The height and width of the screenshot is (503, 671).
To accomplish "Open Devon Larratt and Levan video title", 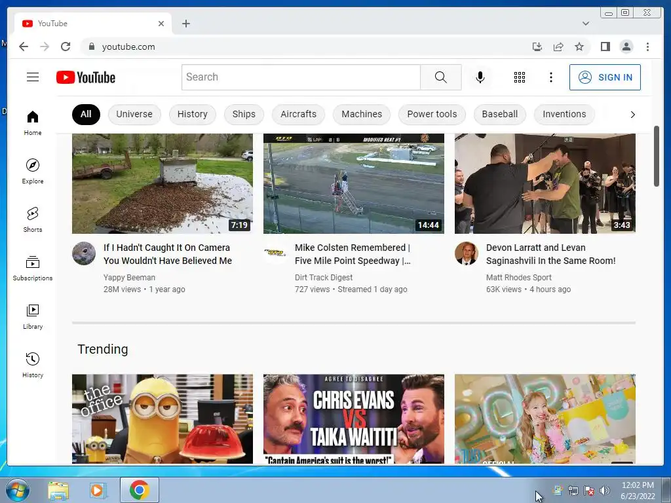I will (550, 254).
